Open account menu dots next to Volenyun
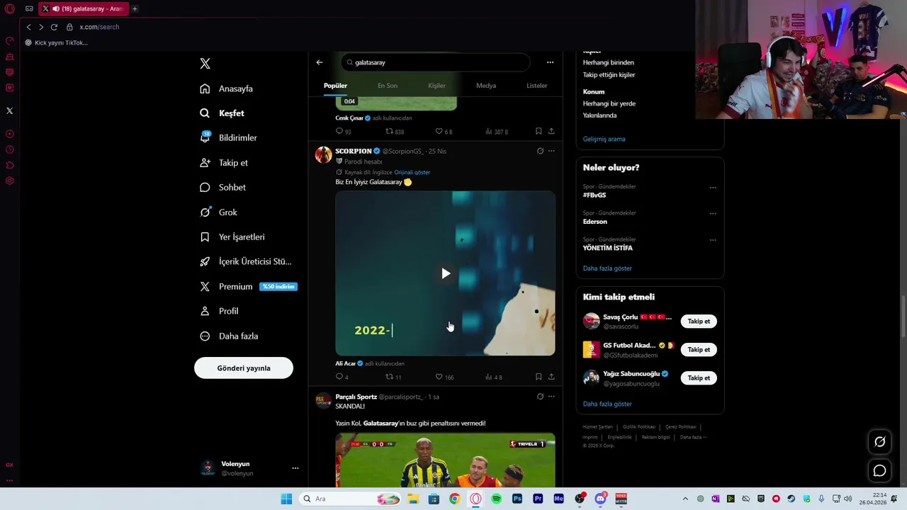 pos(295,468)
